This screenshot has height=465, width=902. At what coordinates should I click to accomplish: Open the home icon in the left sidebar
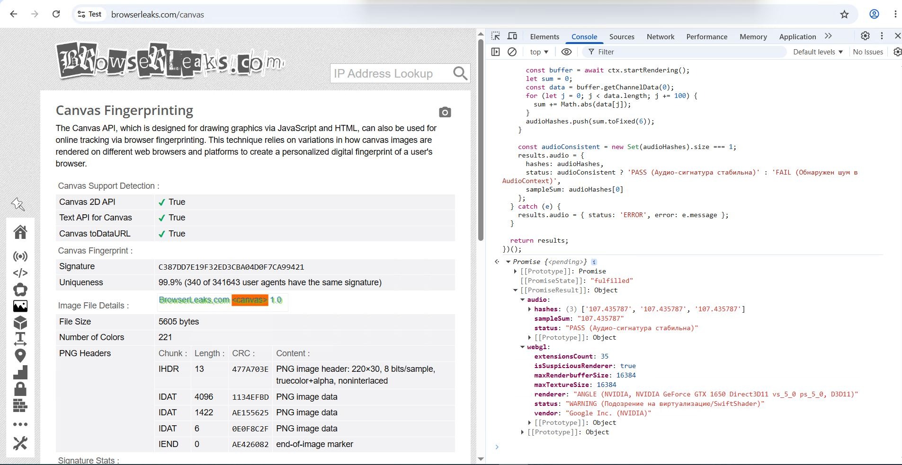[20, 232]
